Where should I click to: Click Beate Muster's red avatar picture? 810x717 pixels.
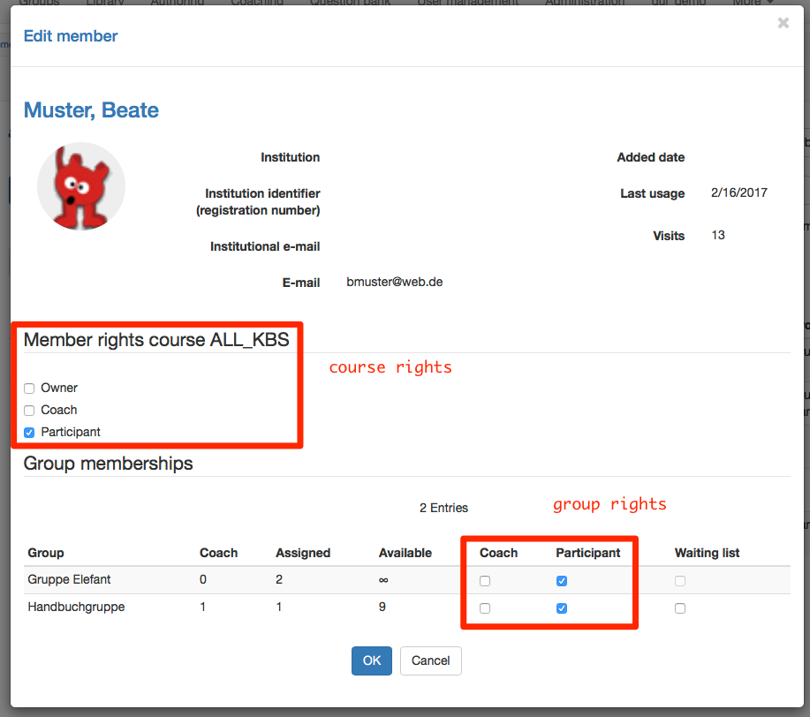point(81,186)
